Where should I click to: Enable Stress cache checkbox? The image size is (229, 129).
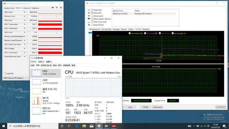click(x=92, y=16)
